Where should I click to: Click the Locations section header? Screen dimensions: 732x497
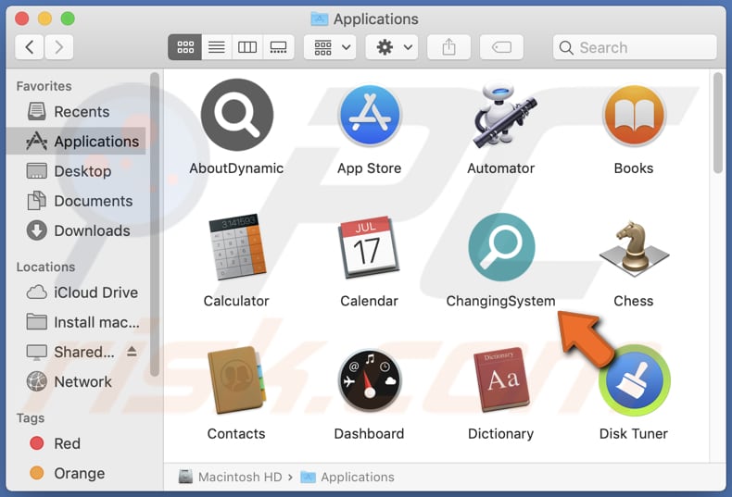click(x=45, y=267)
